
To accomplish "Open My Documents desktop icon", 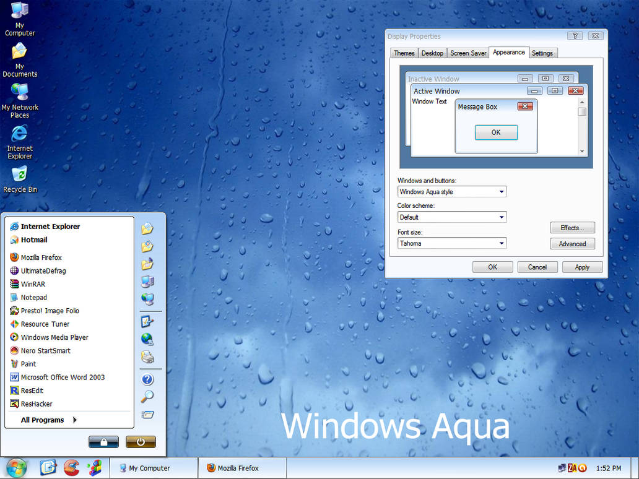I will tap(20, 60).
